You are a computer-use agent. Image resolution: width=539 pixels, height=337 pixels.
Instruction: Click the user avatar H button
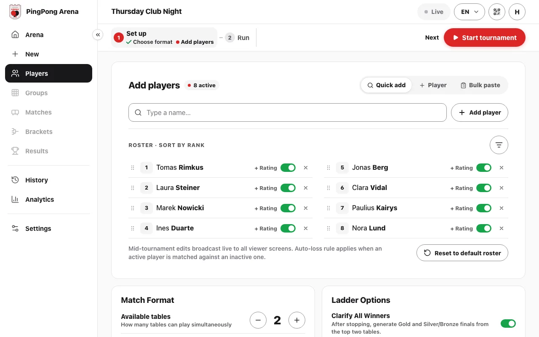tap(517, 12)
